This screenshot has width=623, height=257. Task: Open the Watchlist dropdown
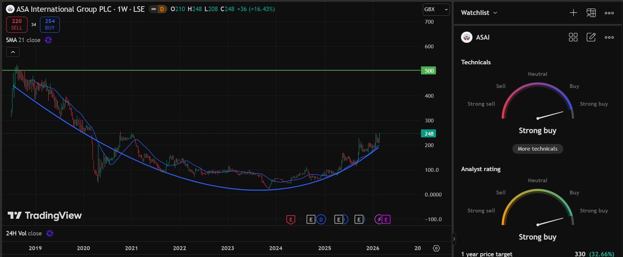click(479, 12)
